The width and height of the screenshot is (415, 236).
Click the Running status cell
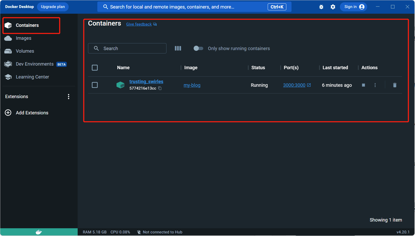[x=259, y=85]
